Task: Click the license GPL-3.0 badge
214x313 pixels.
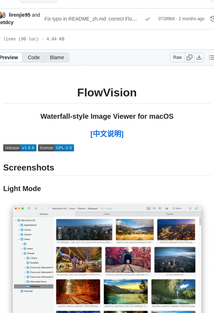Action: (x=56, y=148)
